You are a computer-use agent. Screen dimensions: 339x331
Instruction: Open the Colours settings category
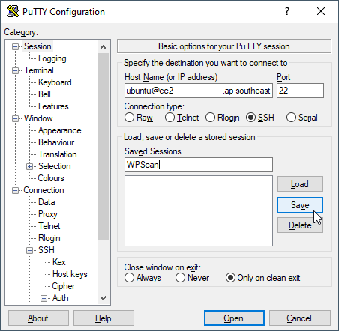pyautogui.click(x=51, y=178)
